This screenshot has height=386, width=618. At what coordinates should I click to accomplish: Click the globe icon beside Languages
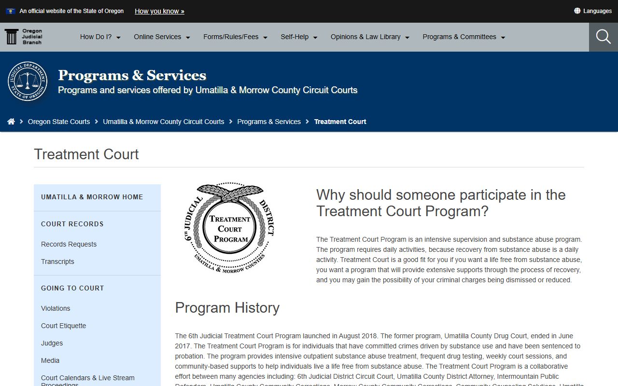click(x=577, y=11)
